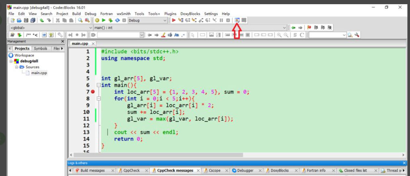The height and width of the screenshot is (176, 410).
Task: Click the Cut scissors icon
Action: click(x=58, y=20)
